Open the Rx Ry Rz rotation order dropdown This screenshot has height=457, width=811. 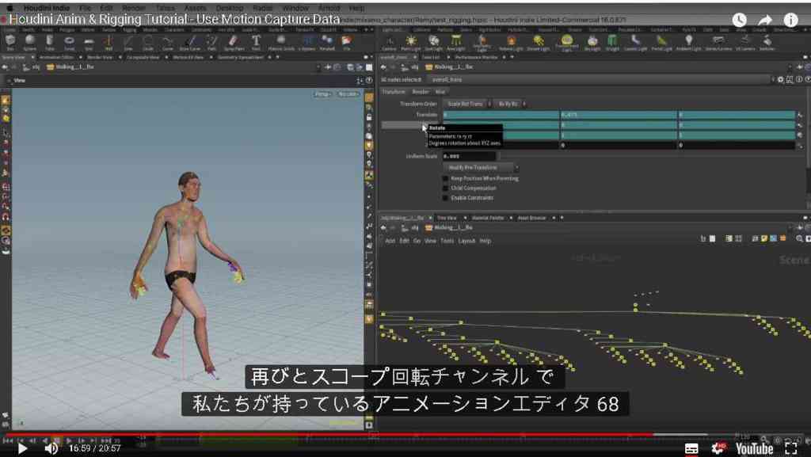pyautogui.click(x=510, y=104)
